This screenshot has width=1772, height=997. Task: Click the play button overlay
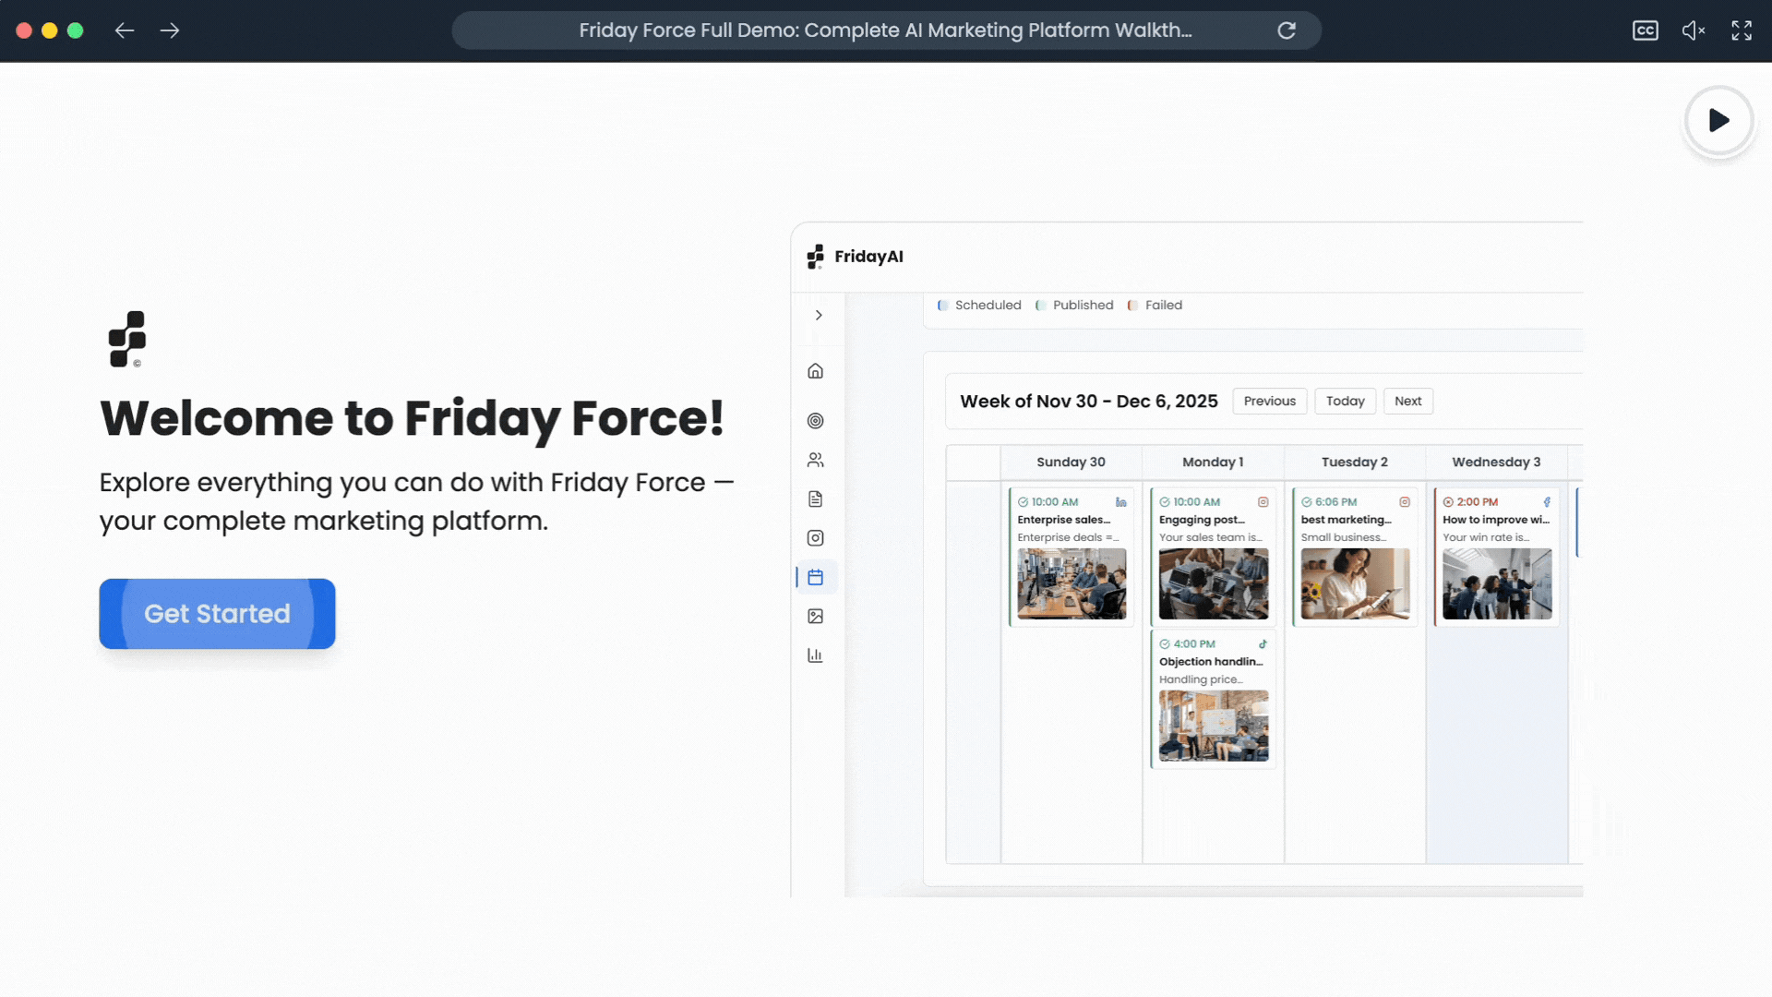click(x=1718, y=121)
